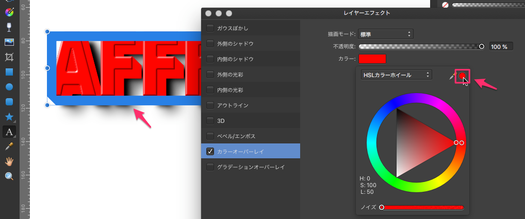Image resolution: width=525 pixels, height=219 pixels.
Task: Open the HSLカラーホイール dropdown
Action: coord(397,75)
